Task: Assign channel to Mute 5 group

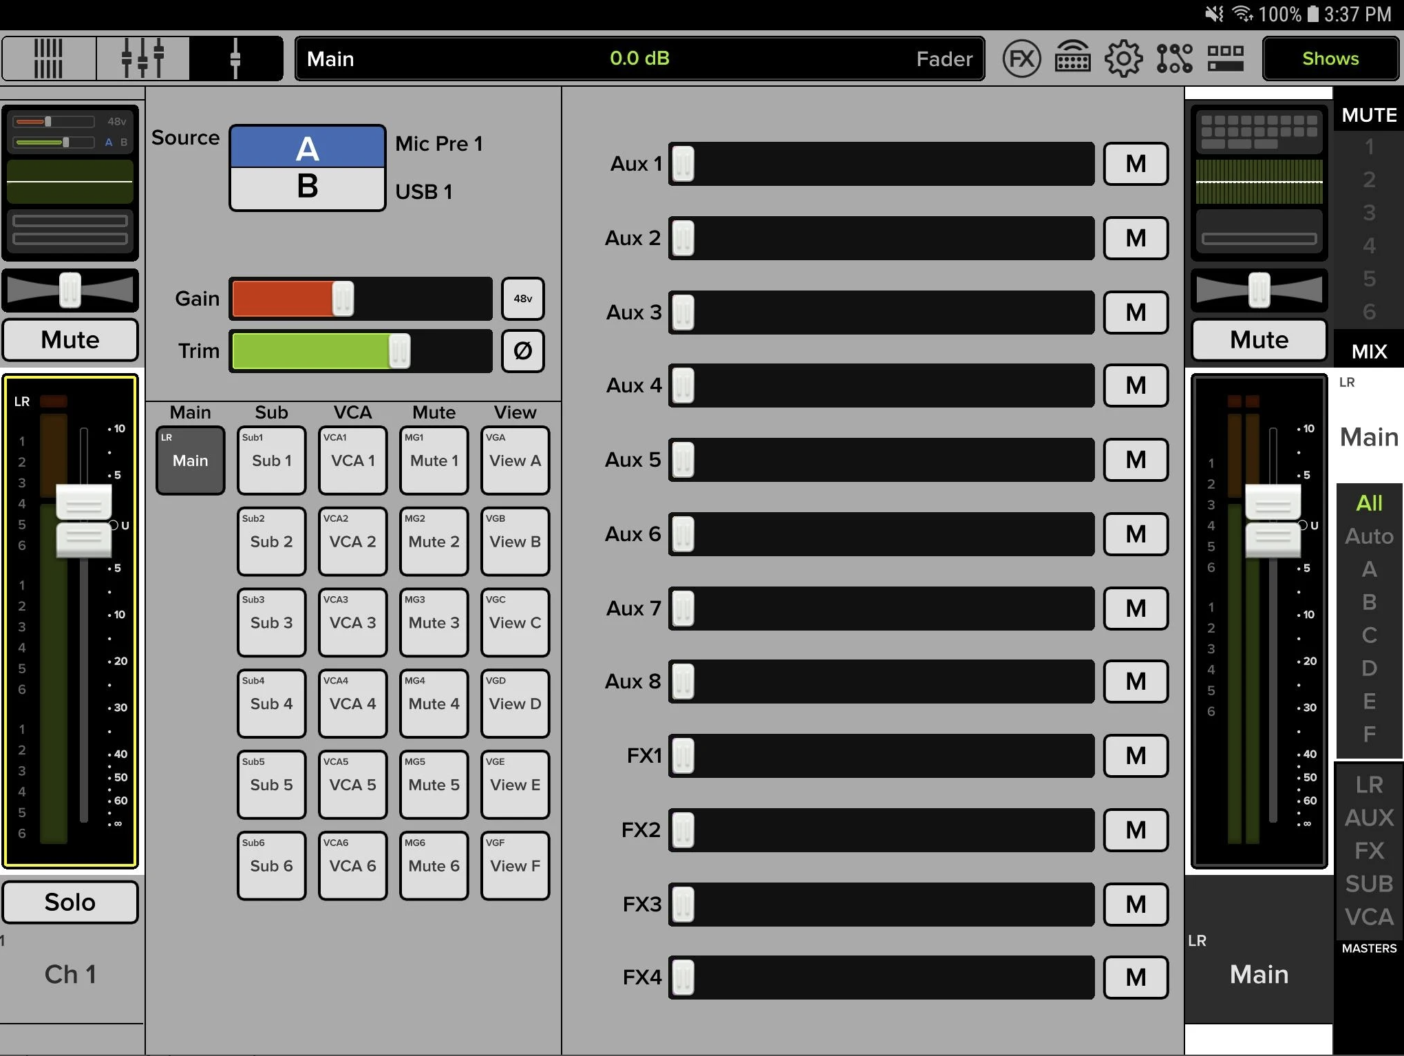Action: tap(434, 785)
